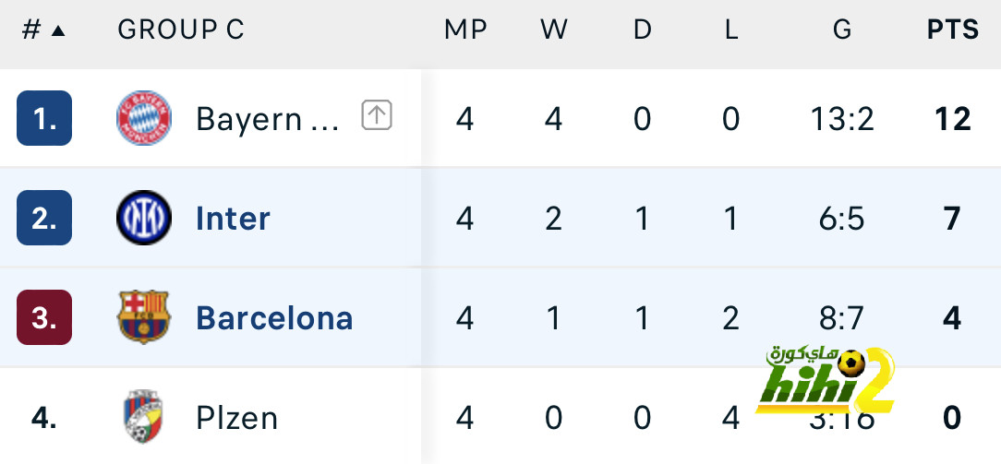Click the W wins column header
Image resolution: width=1001 pixels, height=464 pixels.
point(553,30)
